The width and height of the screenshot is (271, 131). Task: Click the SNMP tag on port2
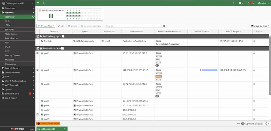coord(159,77)
